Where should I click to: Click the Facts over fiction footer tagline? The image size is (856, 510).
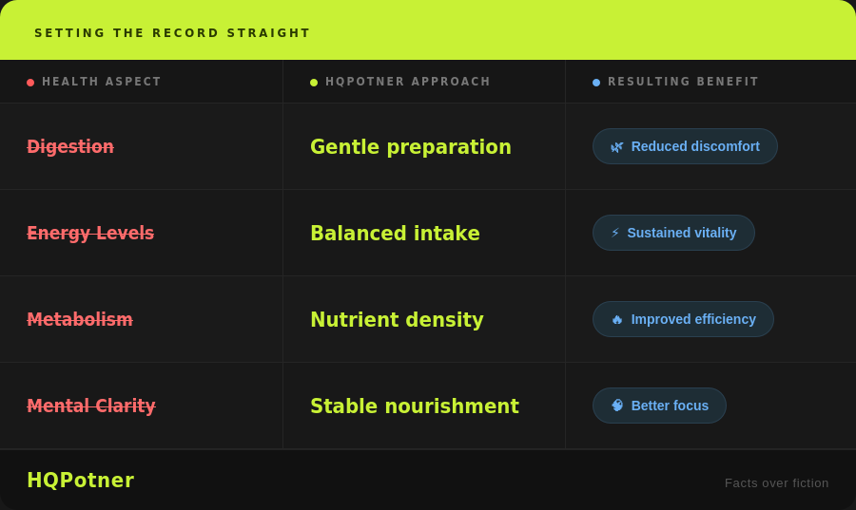776,482
